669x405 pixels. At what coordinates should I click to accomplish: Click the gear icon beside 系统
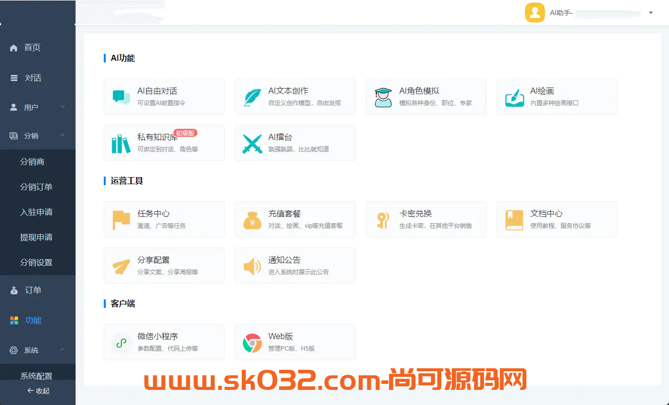(14, 350)
